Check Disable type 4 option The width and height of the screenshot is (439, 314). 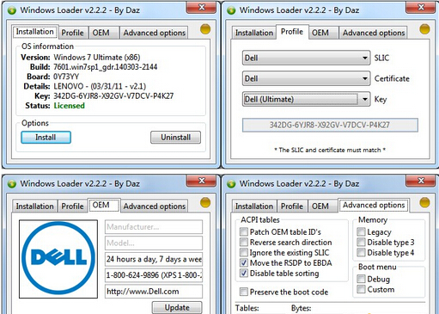pos(361,252)
